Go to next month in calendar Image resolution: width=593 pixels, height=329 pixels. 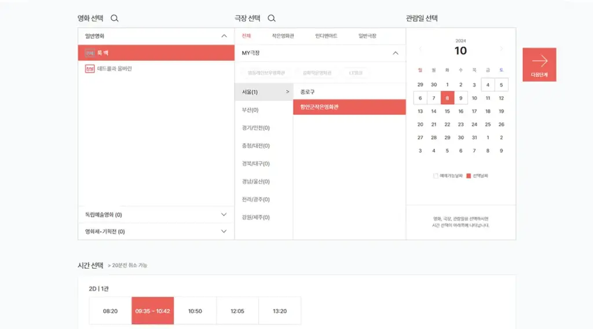[x=502, y=49]
